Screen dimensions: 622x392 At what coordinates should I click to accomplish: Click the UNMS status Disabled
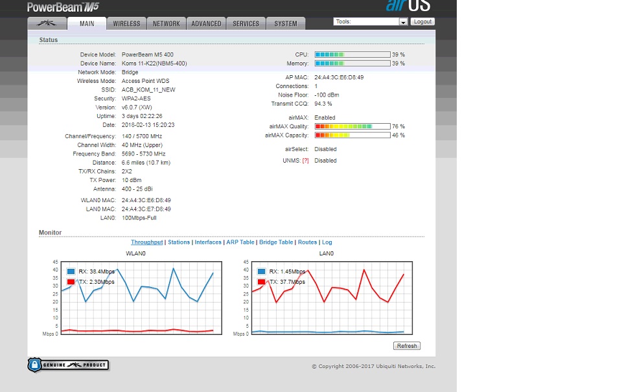[x=325, y=161]
